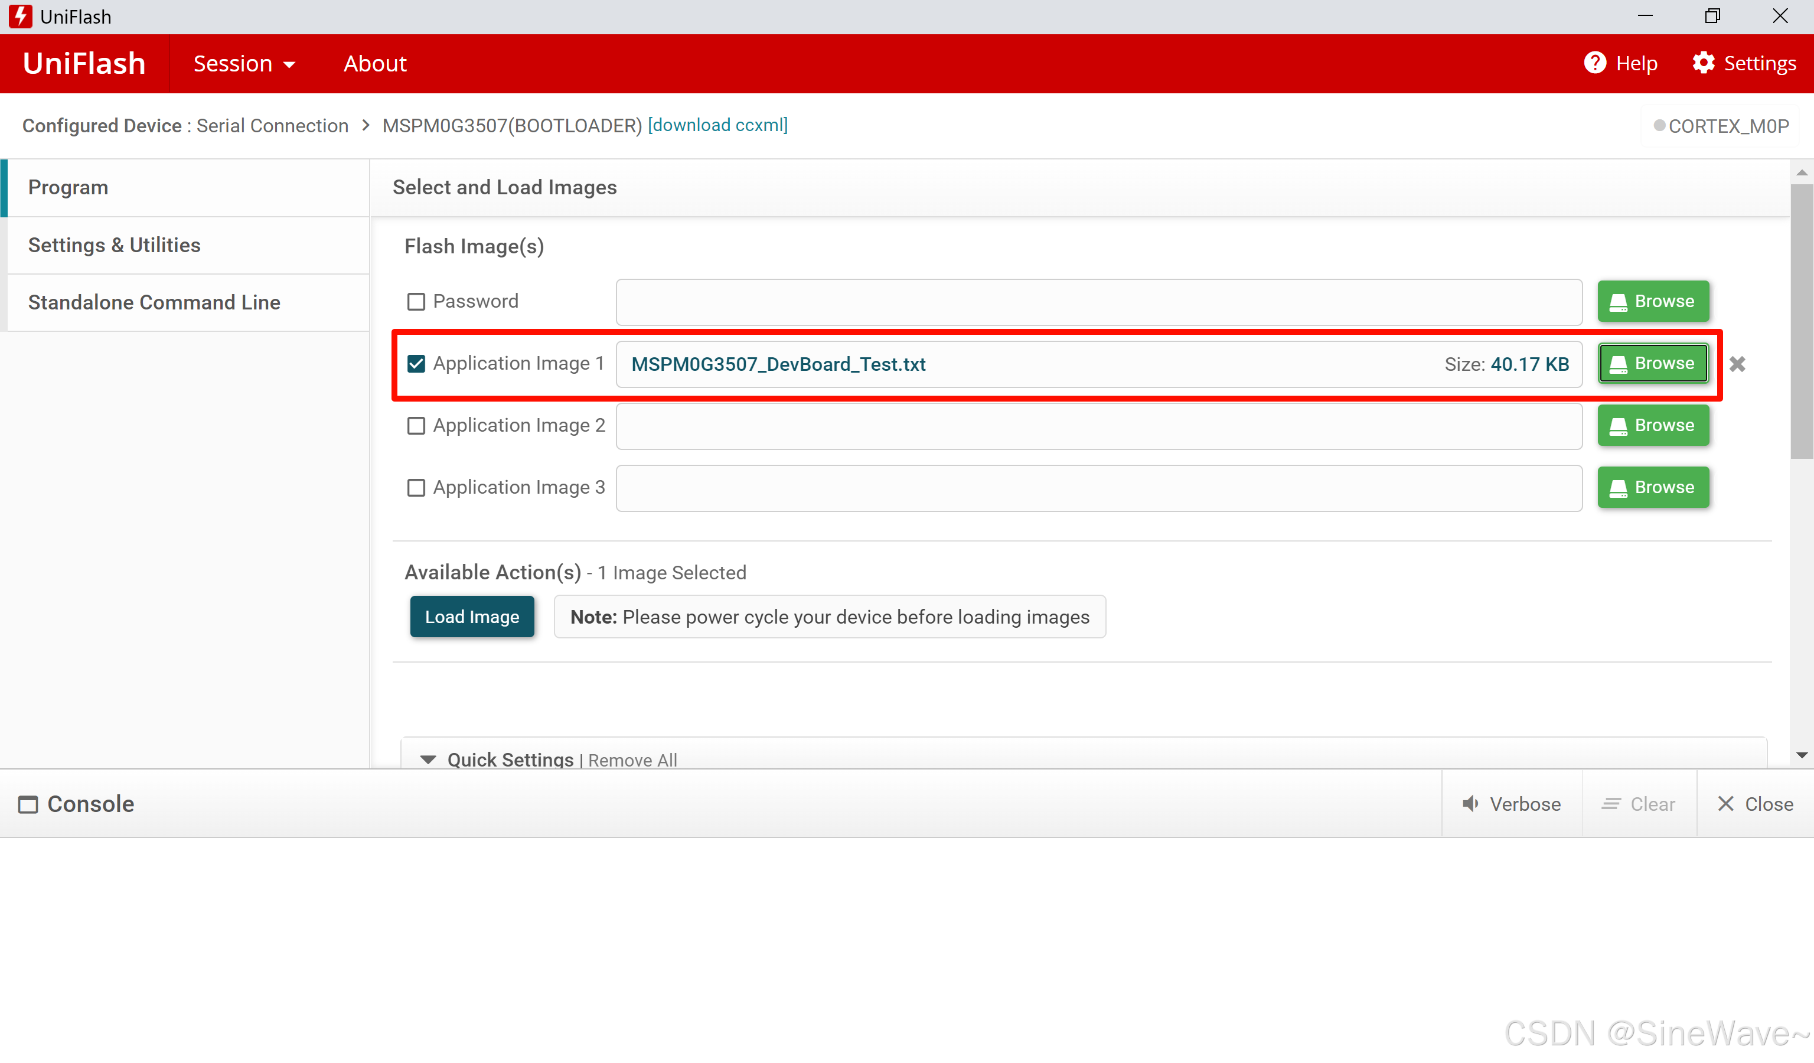
Task: Click the Application Image 3 path field
Action: pos(1098,488)
